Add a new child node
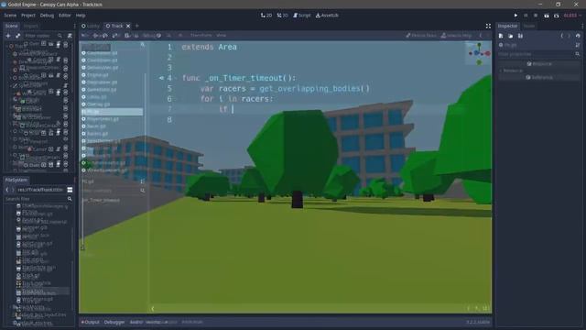The image size is (586, 330). pos(8,36)
